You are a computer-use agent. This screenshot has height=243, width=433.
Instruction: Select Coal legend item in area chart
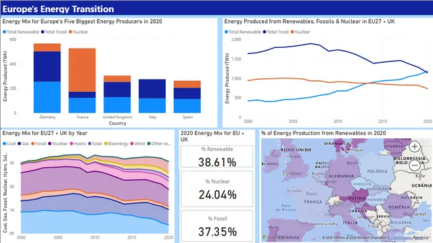(x=9, y=144)
